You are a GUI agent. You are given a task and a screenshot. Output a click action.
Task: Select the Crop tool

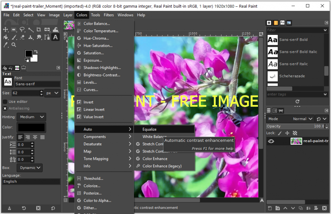tap(39, 30)
